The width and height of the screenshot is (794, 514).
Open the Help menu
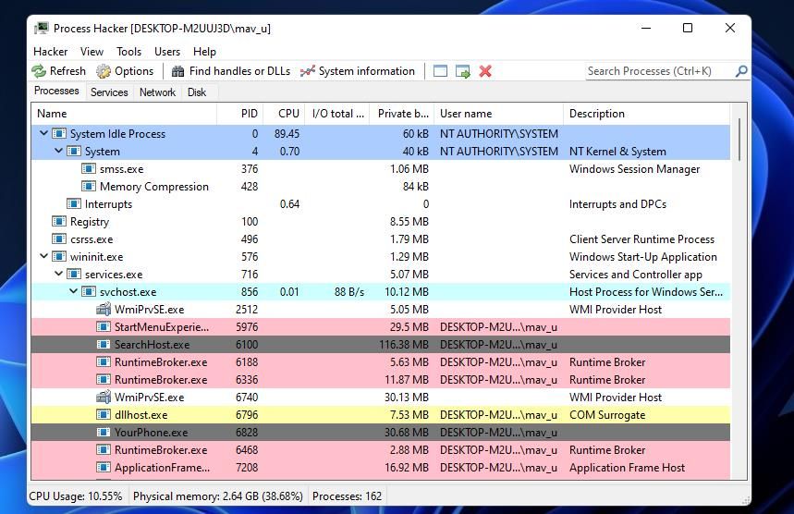click(204, 52)
